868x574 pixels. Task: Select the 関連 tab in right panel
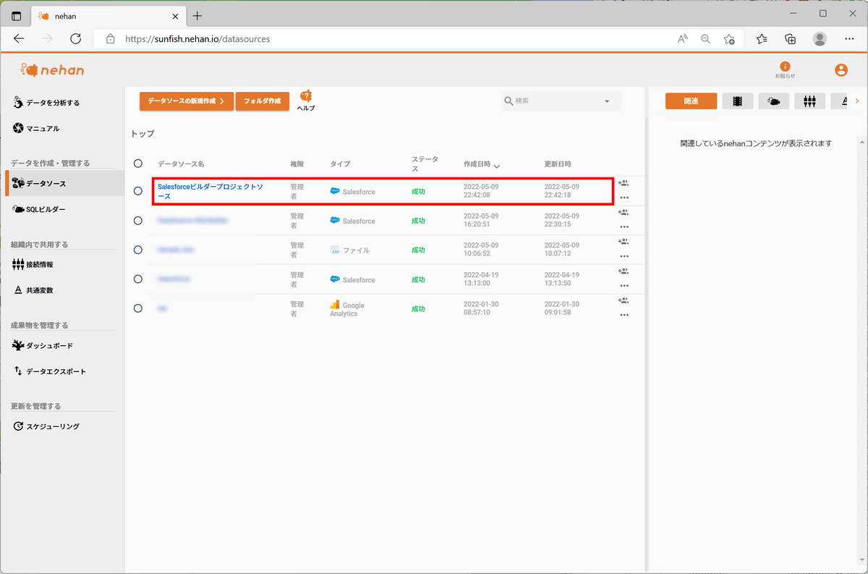tap(691, 101)
